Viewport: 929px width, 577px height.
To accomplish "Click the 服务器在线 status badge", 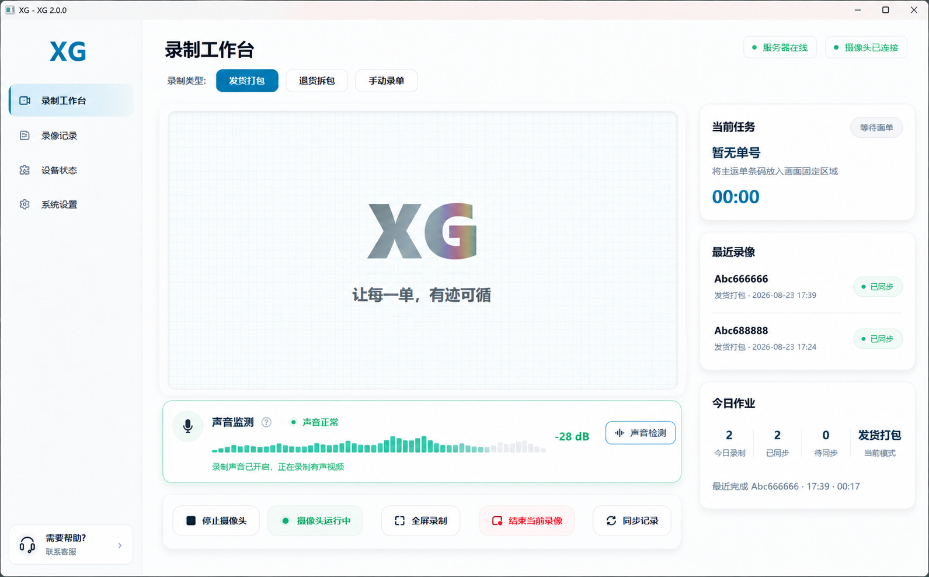I will [780, 47].
